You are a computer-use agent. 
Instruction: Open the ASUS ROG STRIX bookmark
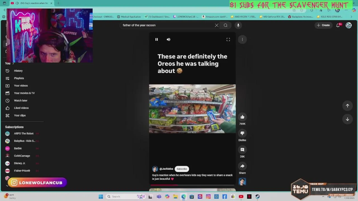click(329, 17)
